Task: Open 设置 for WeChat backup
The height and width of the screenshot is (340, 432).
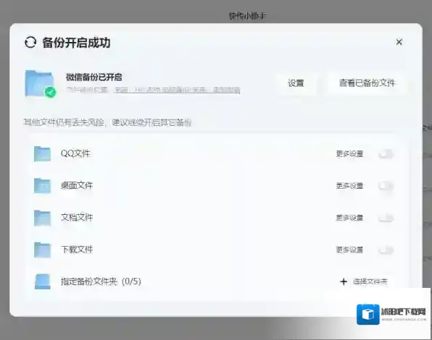Action: [x=296, y=83]
